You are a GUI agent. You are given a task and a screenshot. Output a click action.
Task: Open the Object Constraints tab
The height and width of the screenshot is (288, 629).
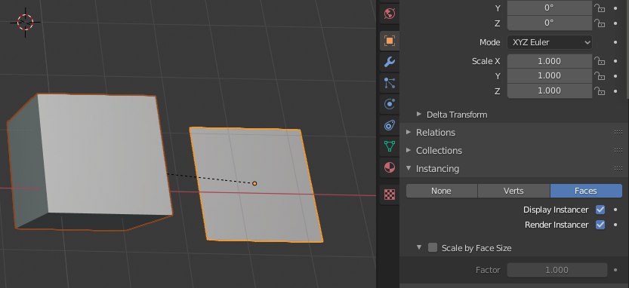pyautogui.click(x=389, y=125)
